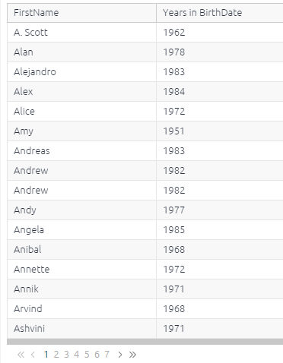Screen dimensions: 283x363
Task: Go to next page using right chevron
Action: pos(120,355)
